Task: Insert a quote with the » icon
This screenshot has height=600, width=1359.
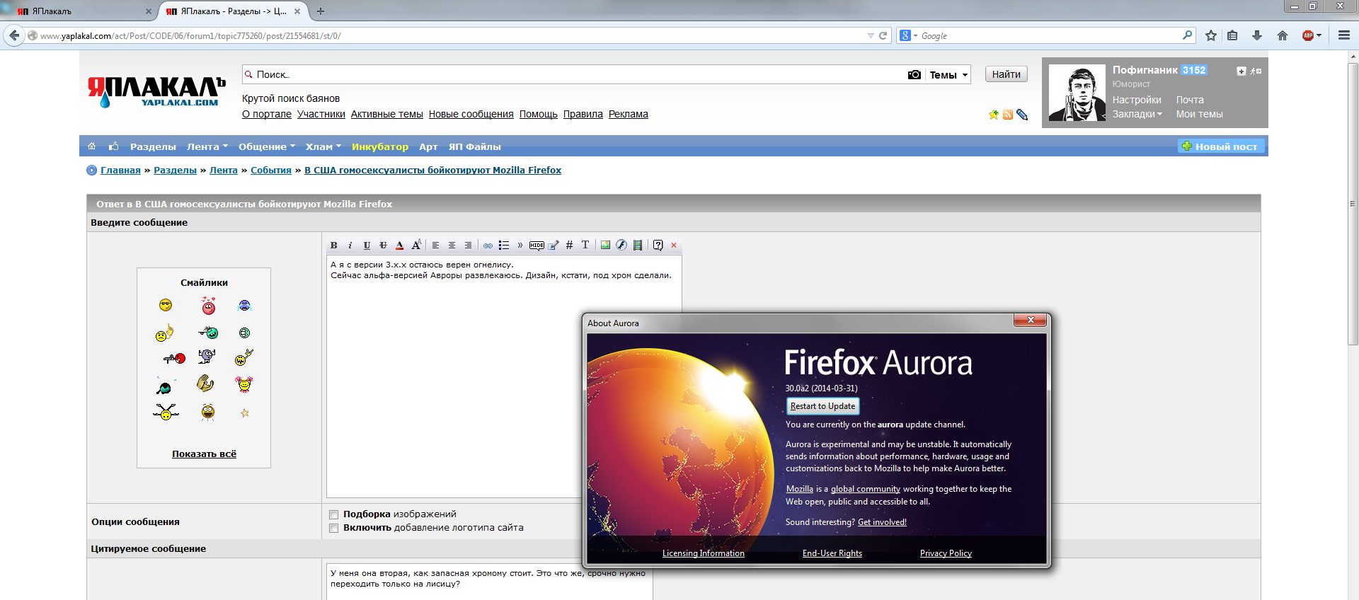Action: (x=520, y=246)
